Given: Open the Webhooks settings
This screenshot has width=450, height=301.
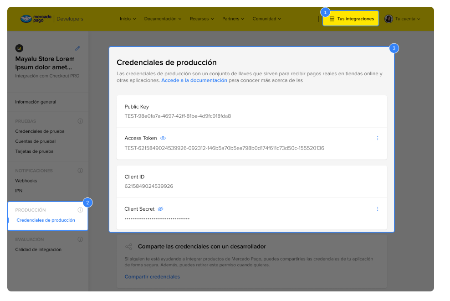Looking at the screenshot, I should coord(26,181).
